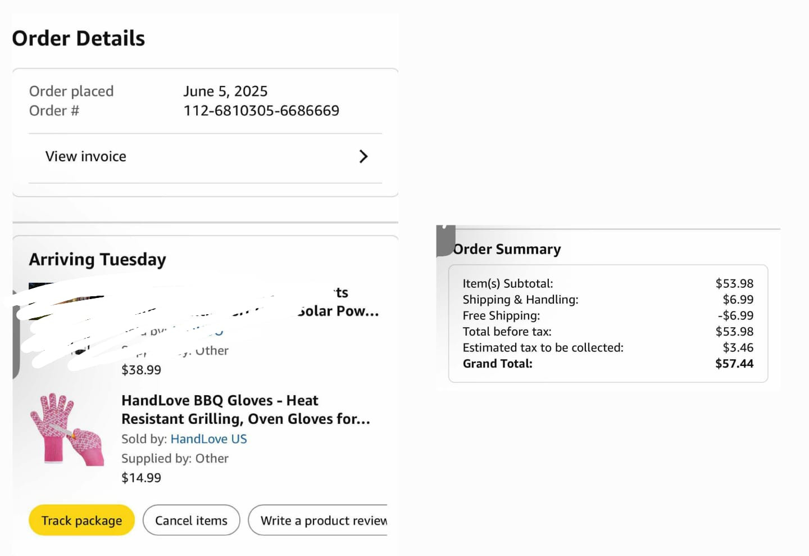Click the Track package button
This screenshot has height=556, width=809.
(82, 520)
